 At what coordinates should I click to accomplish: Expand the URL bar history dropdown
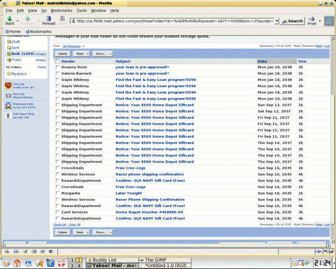pos(277,21)
